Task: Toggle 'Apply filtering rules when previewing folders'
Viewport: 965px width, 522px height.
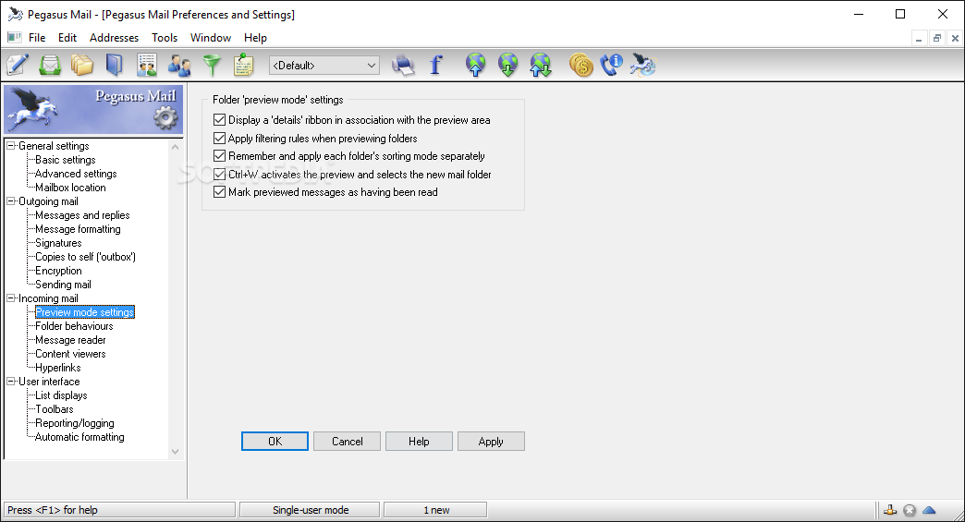Action: (x=219, y=139)
